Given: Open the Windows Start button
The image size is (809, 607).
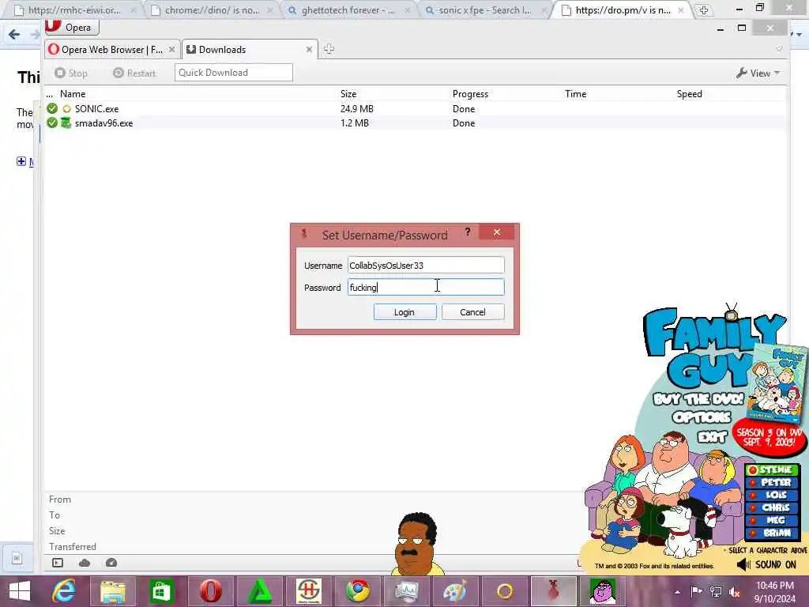Looking at the screenshot, I should (20, 591).
